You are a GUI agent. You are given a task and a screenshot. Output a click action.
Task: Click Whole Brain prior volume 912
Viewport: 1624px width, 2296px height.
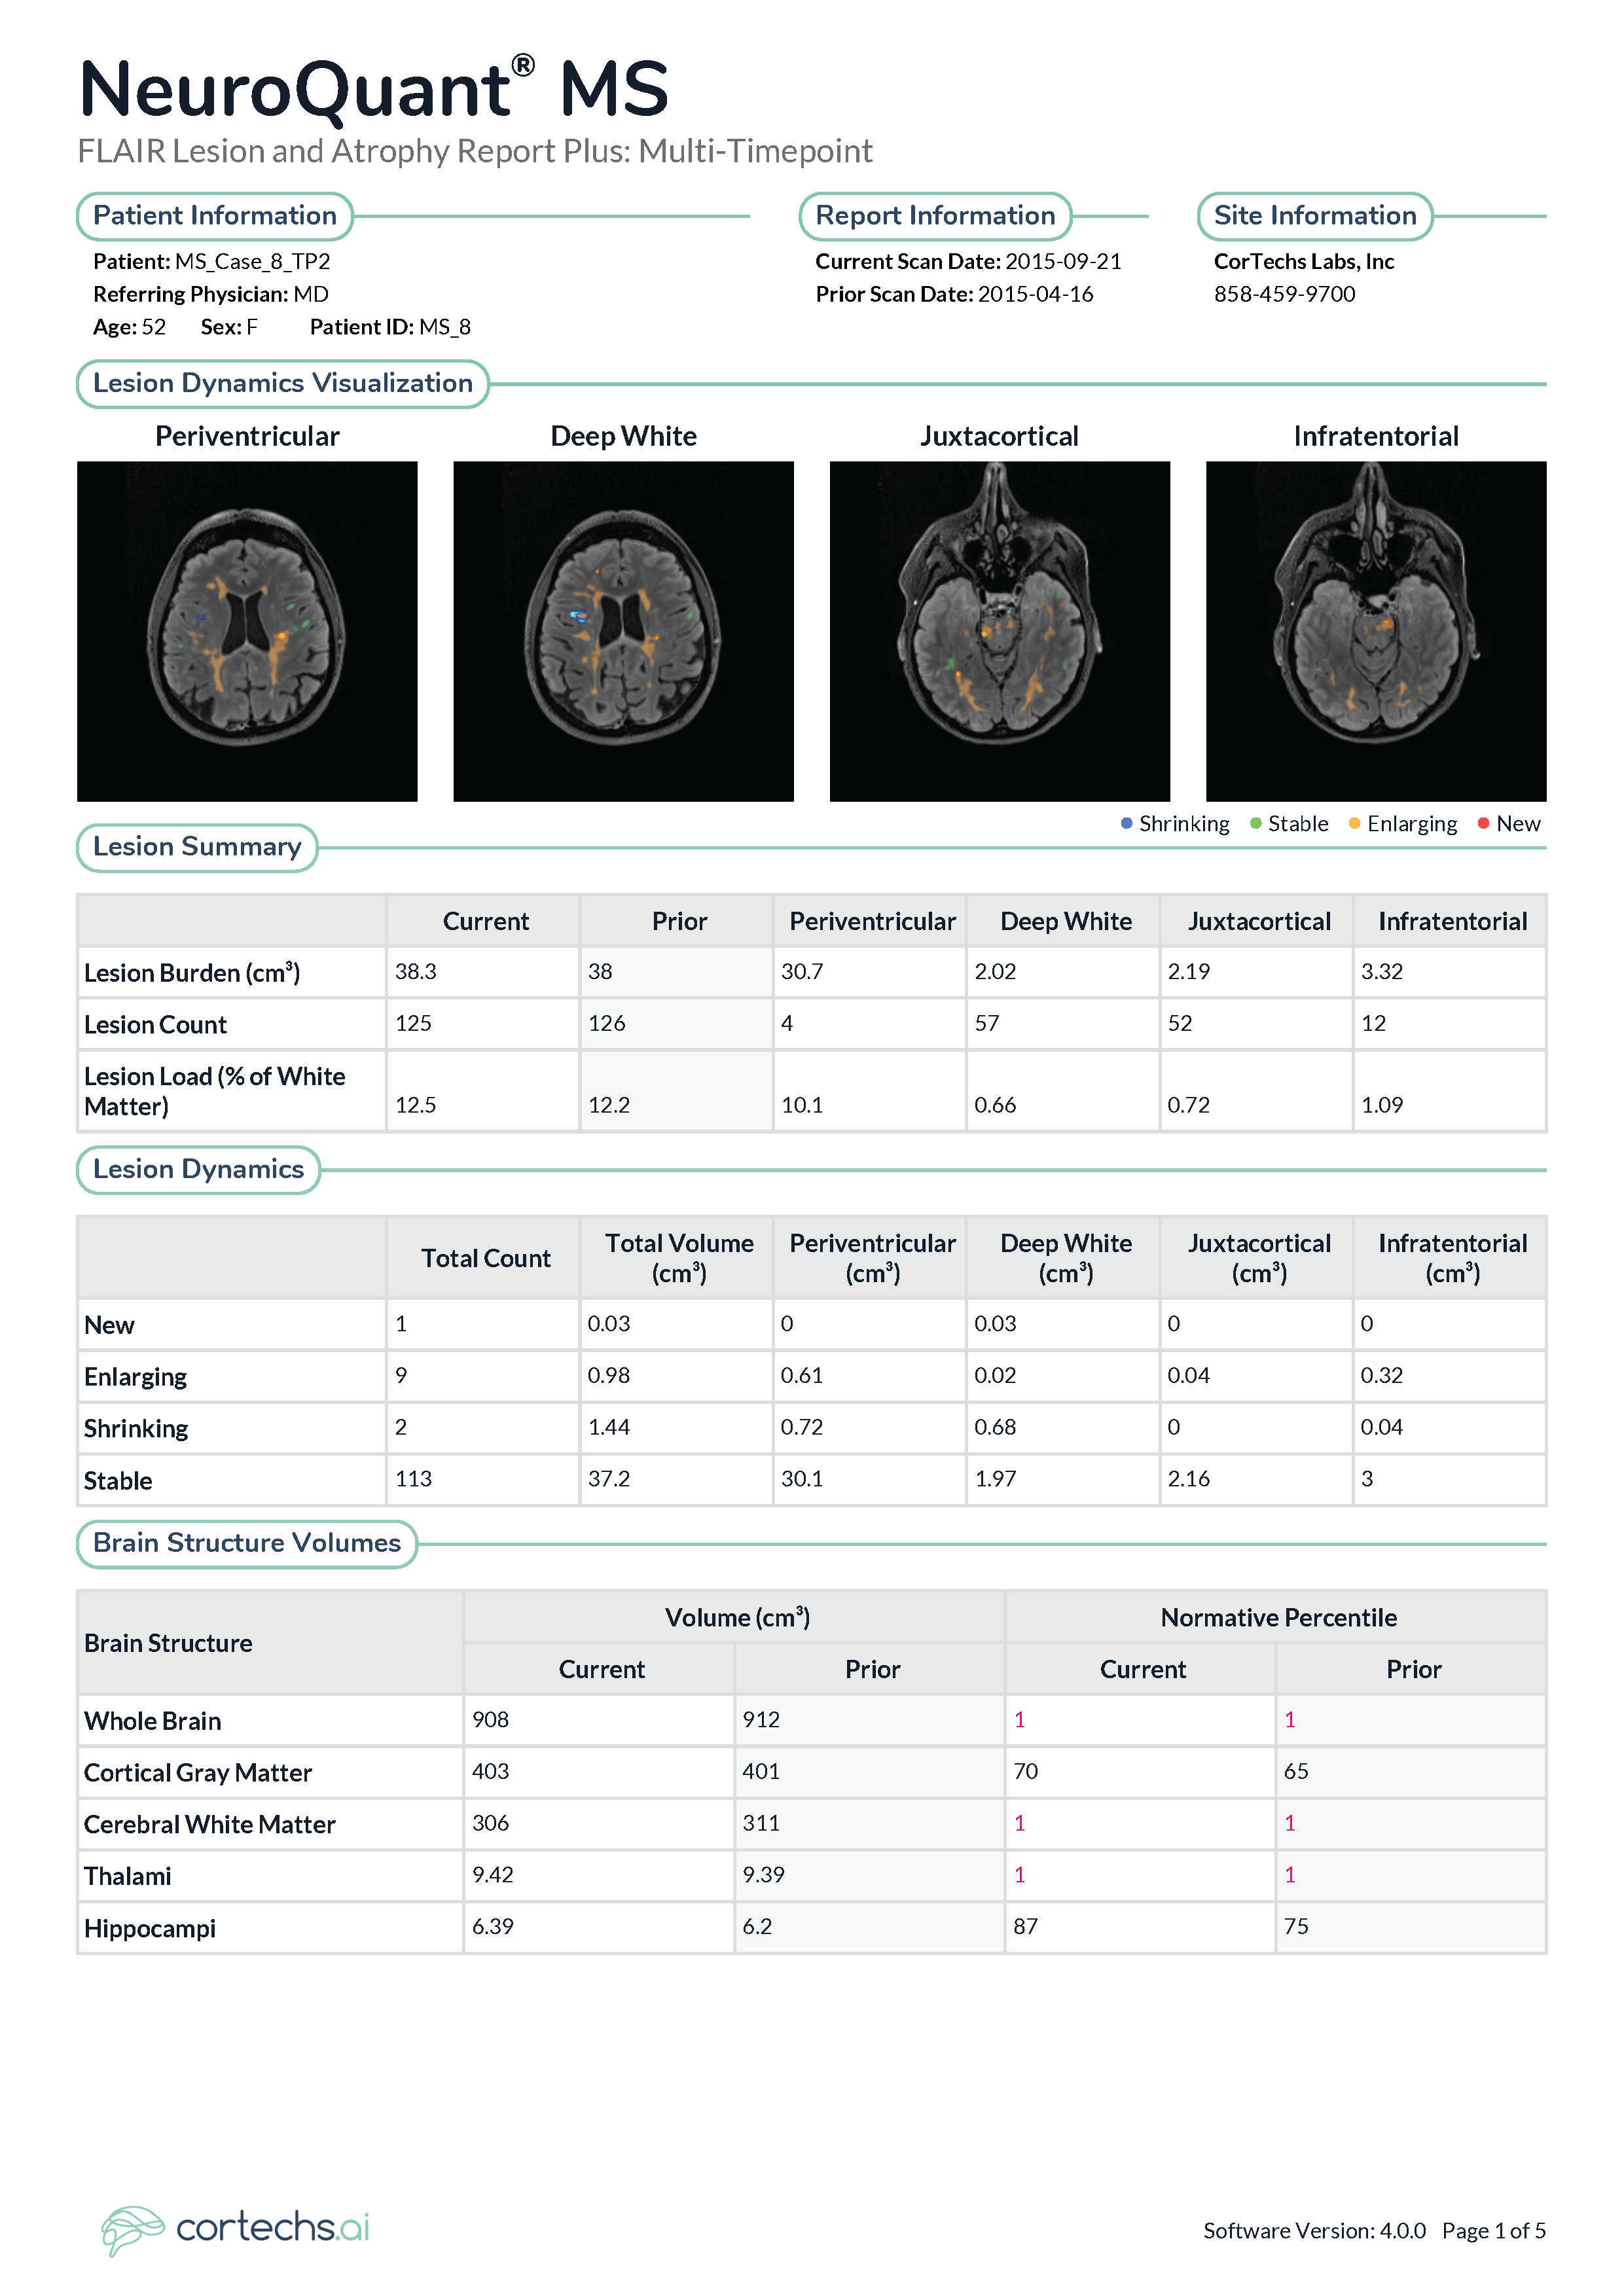pyautogui.click(x=761, y=1720)
